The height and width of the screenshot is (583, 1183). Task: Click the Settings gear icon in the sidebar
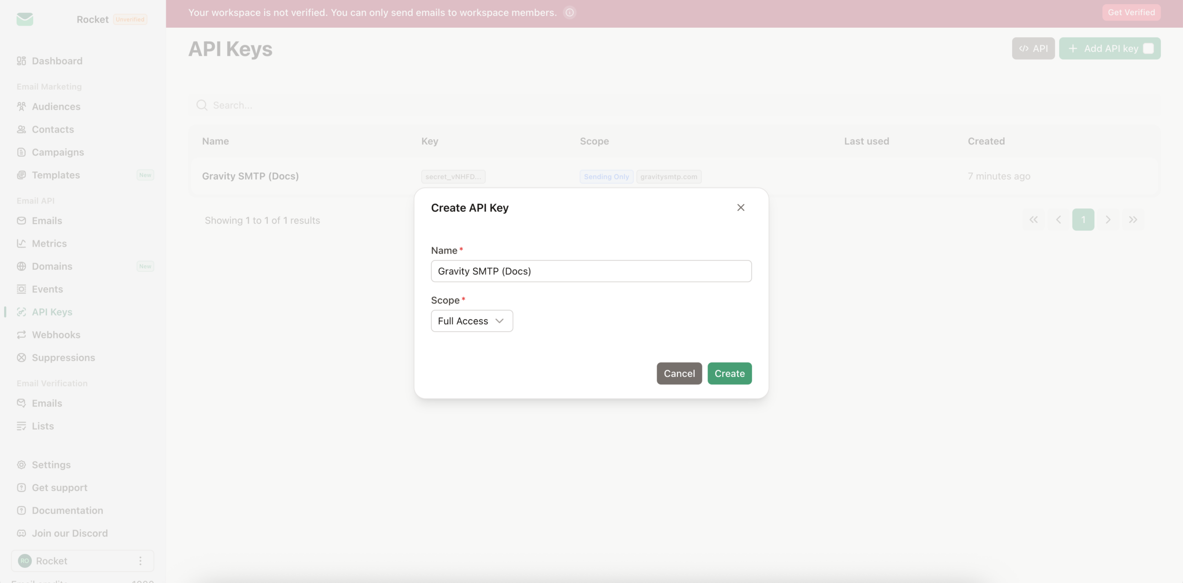point(21,465)
